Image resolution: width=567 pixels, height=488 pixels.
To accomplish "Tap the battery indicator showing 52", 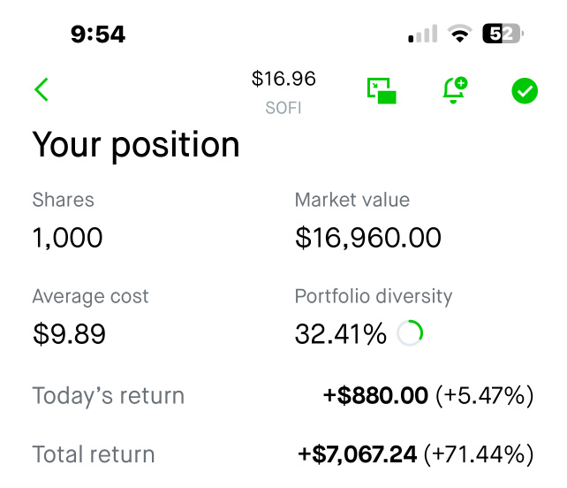I will tap(503, 34).
